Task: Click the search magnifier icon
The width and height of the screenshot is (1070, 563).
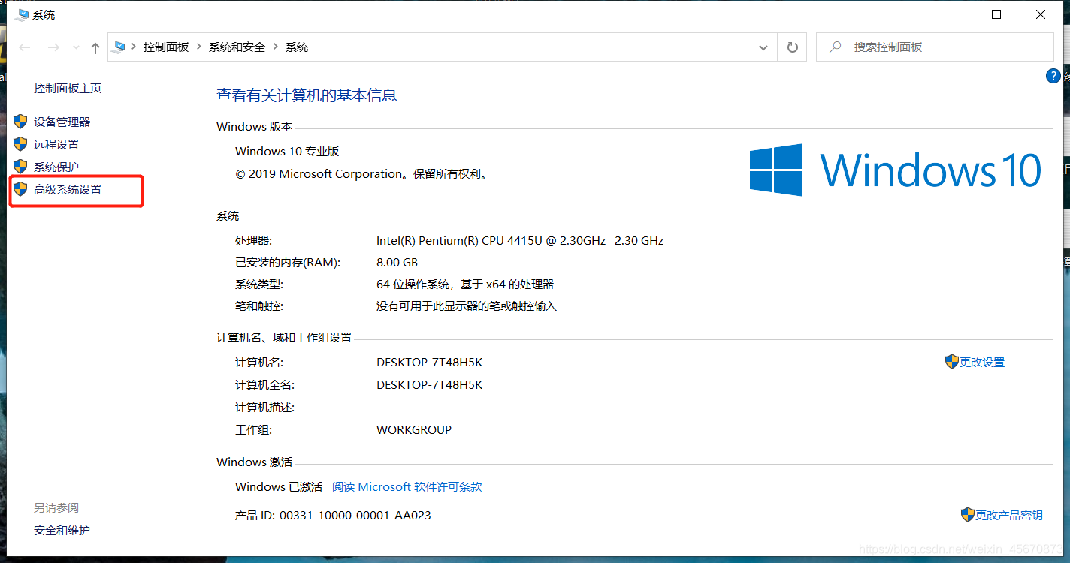Action: click(835, 47)
